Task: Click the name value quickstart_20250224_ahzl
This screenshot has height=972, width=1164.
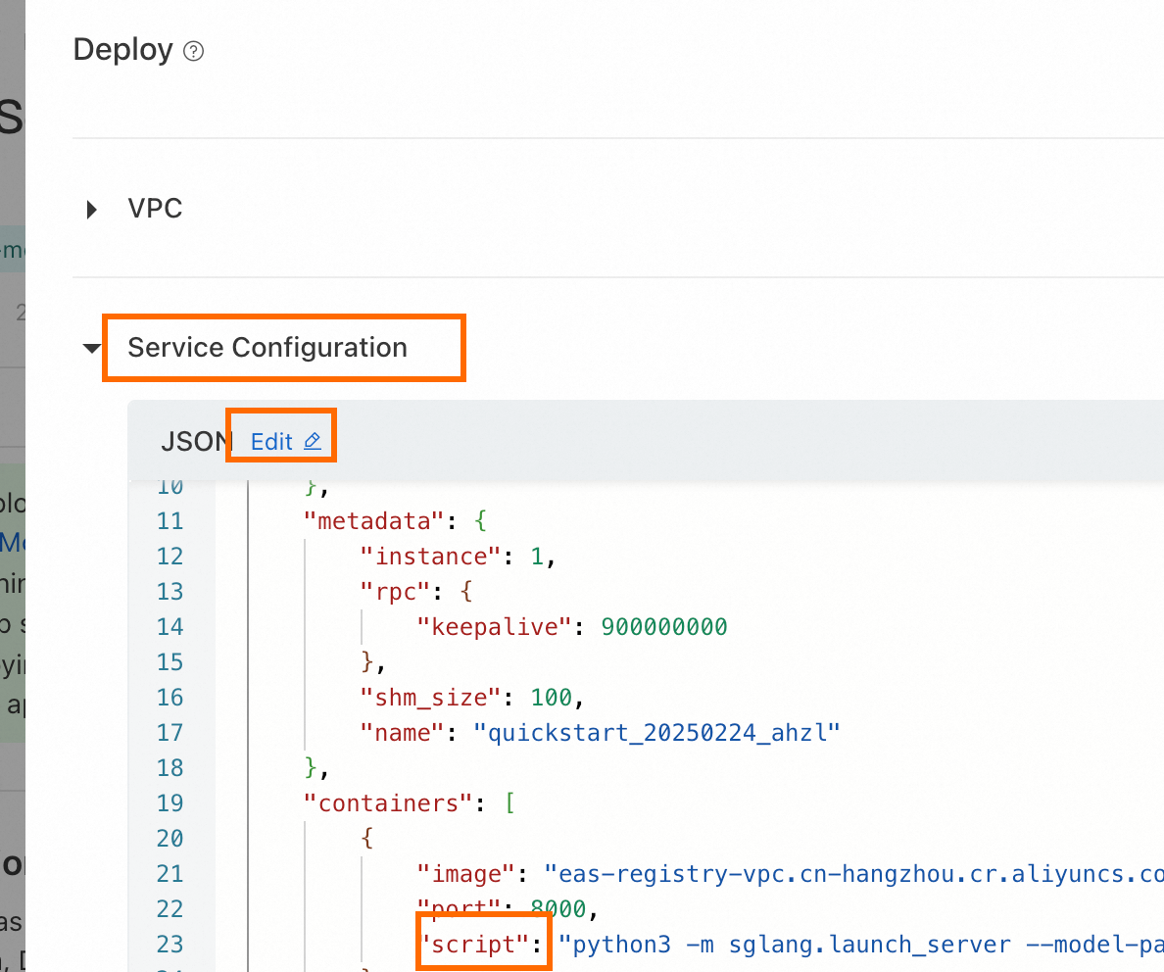Action: click(x=656, y=733)
